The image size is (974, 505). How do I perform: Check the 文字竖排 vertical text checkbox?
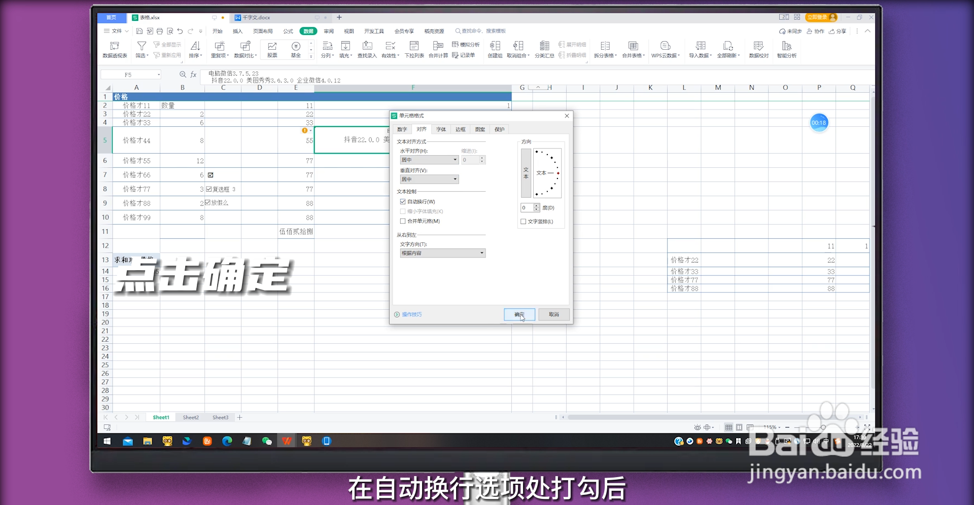point(524,222)
